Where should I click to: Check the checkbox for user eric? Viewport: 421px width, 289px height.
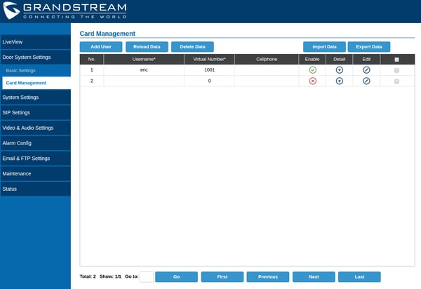tap(396, 70)
